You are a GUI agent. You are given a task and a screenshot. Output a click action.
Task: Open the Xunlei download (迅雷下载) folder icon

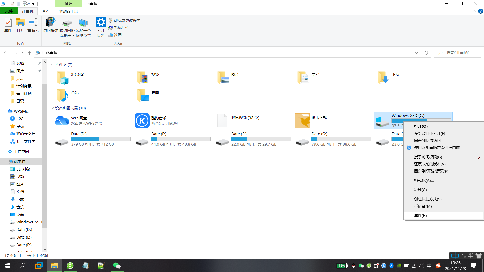point(302,121)
